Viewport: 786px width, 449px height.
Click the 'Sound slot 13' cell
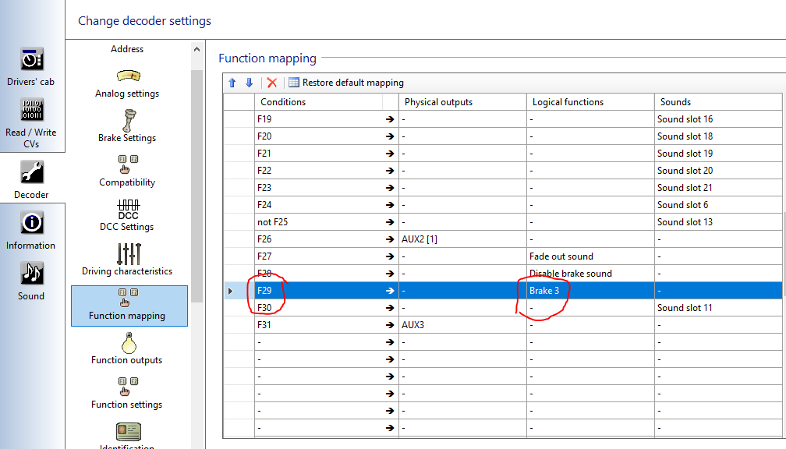[x=718, y=222]
